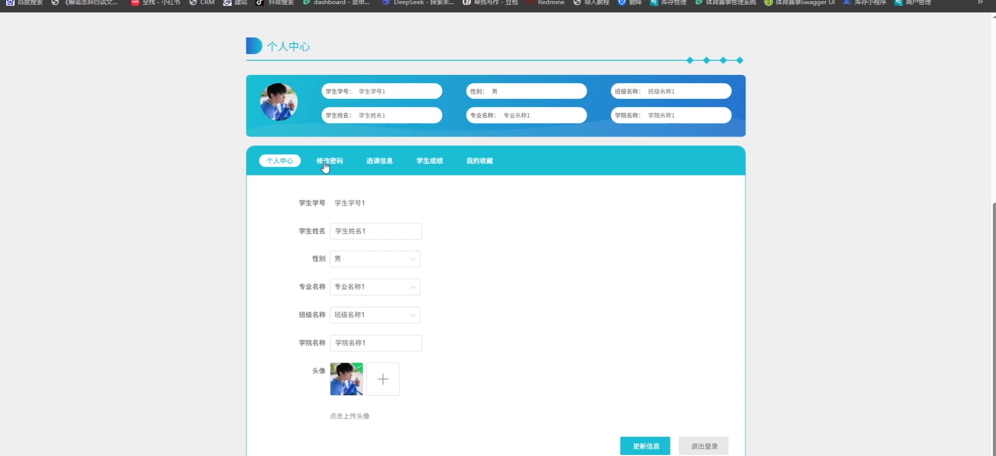The image size is (996, 456).
Task: Open the 库存小程序 bookmark
Action: [864, 3]
